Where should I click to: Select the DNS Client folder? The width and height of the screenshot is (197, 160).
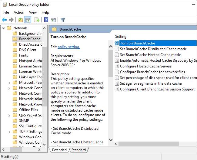(28, 50)
